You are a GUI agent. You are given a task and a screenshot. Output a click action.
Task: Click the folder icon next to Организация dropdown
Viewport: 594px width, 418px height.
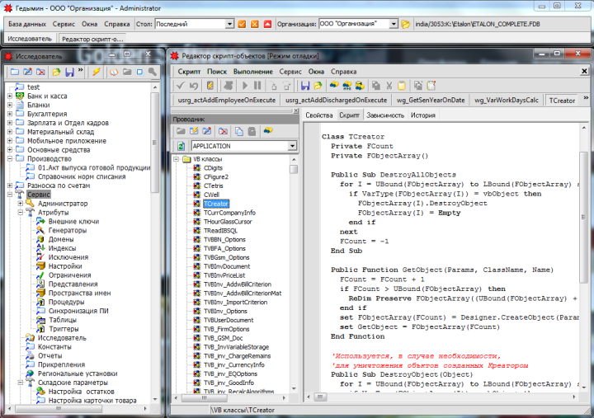(406, 25)
